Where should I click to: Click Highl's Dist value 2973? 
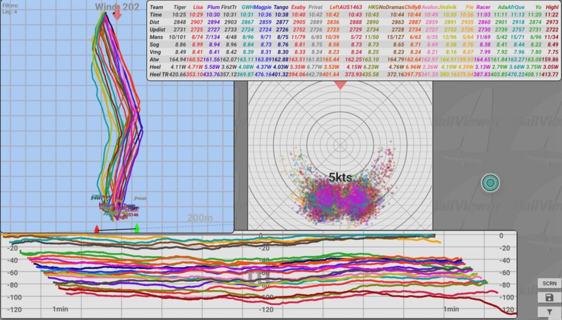pos(552,22)
